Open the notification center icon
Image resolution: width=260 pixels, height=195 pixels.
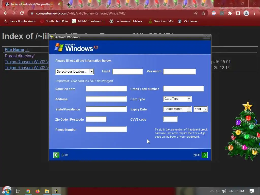[x=252, y=191]
